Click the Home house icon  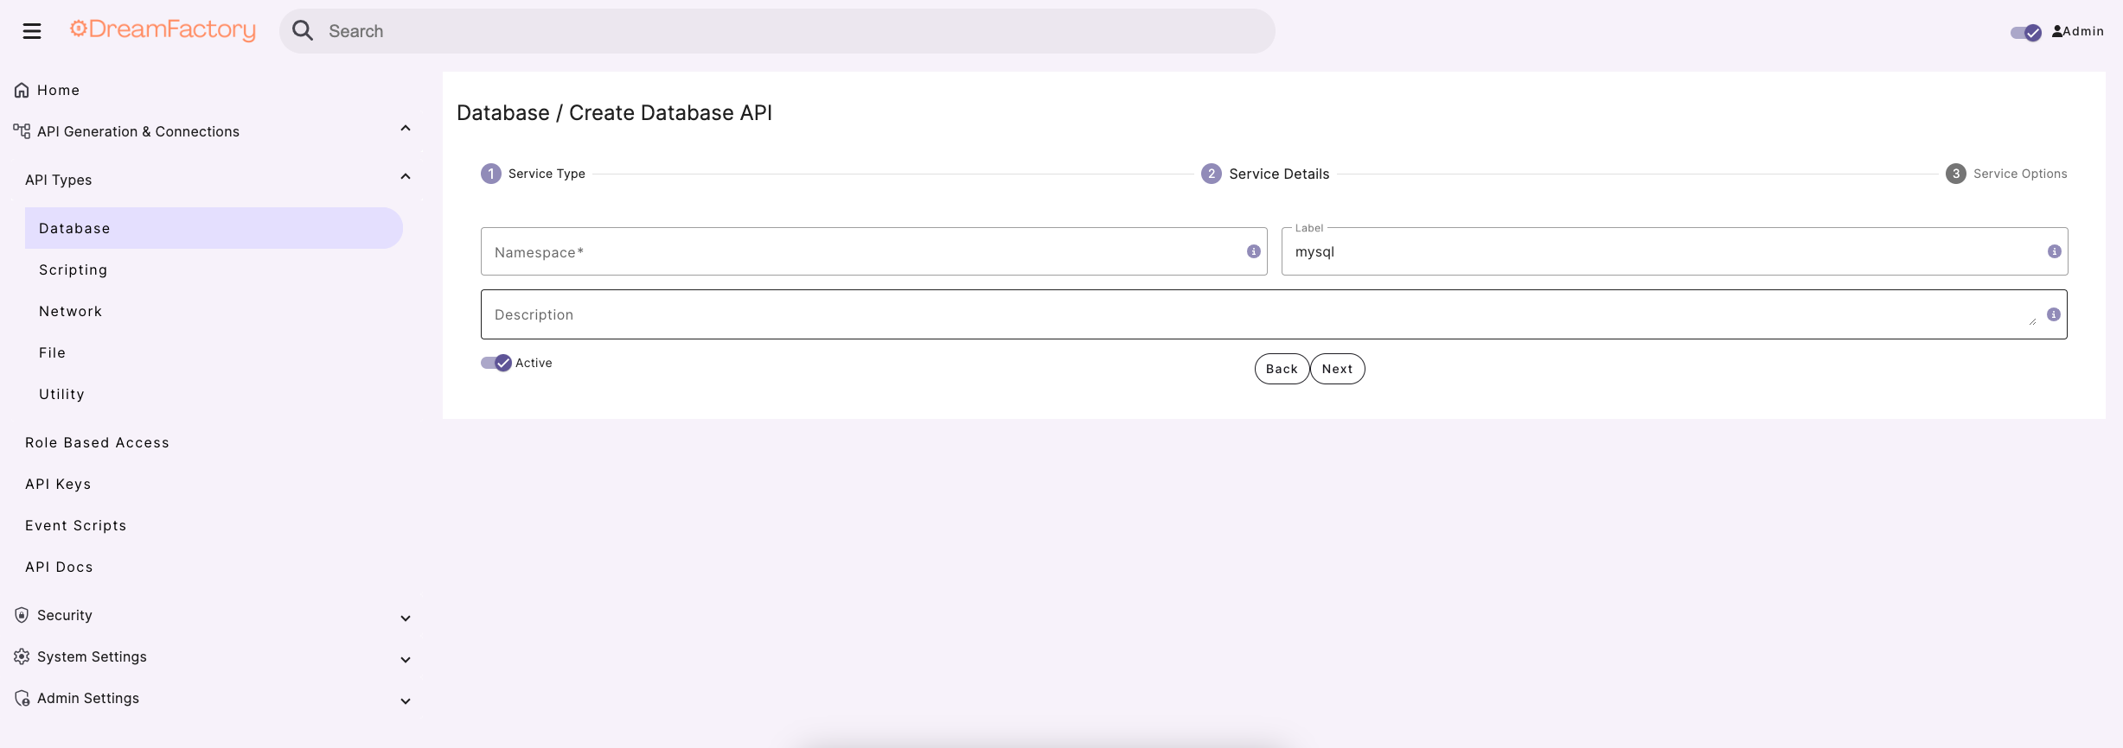(22, 90)
